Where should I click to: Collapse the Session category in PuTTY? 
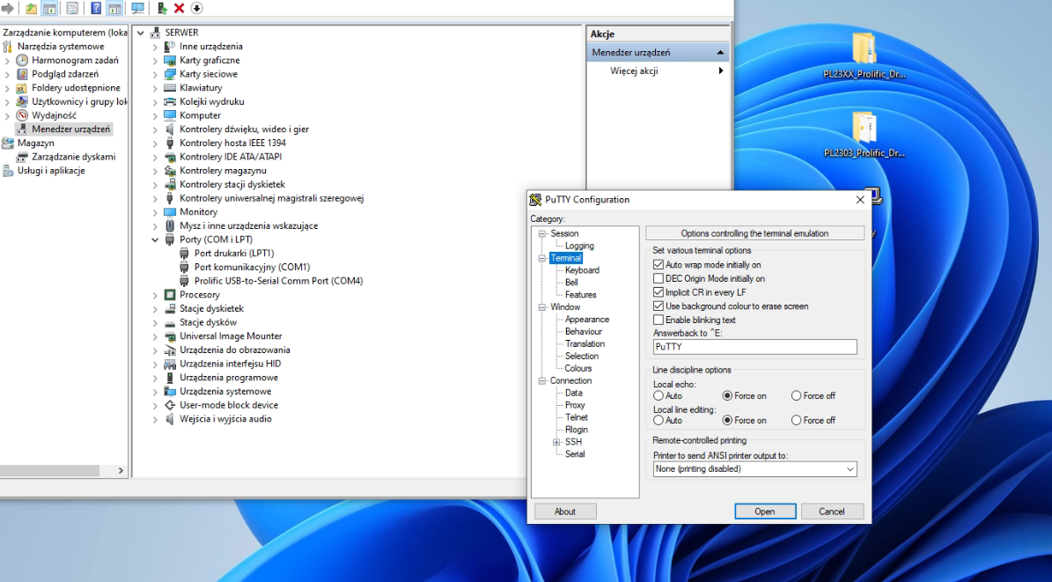[542, 233]
